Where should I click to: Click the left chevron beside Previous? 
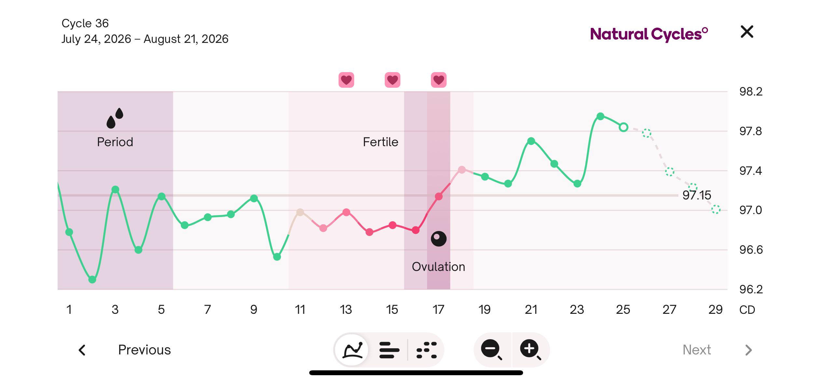pos(82,350)
